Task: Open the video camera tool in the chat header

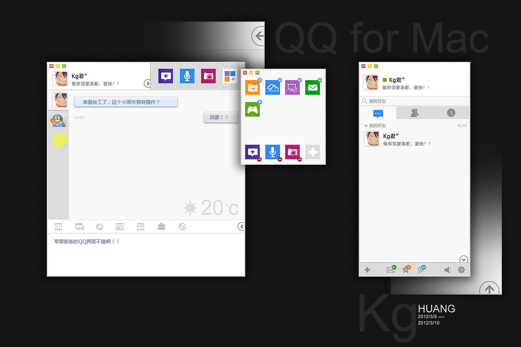Action: pyautogui.click(x=208, y=76)
